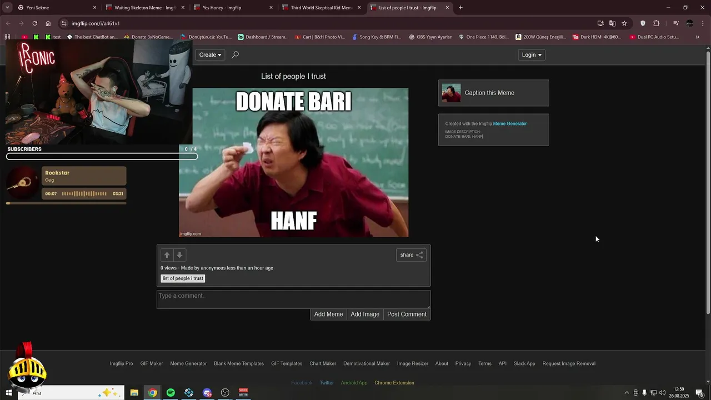The width and height of the screenshot is (711, 400).
Task: Close the Waiting Skeleton Meme tab
Action: tap(183, 8)
